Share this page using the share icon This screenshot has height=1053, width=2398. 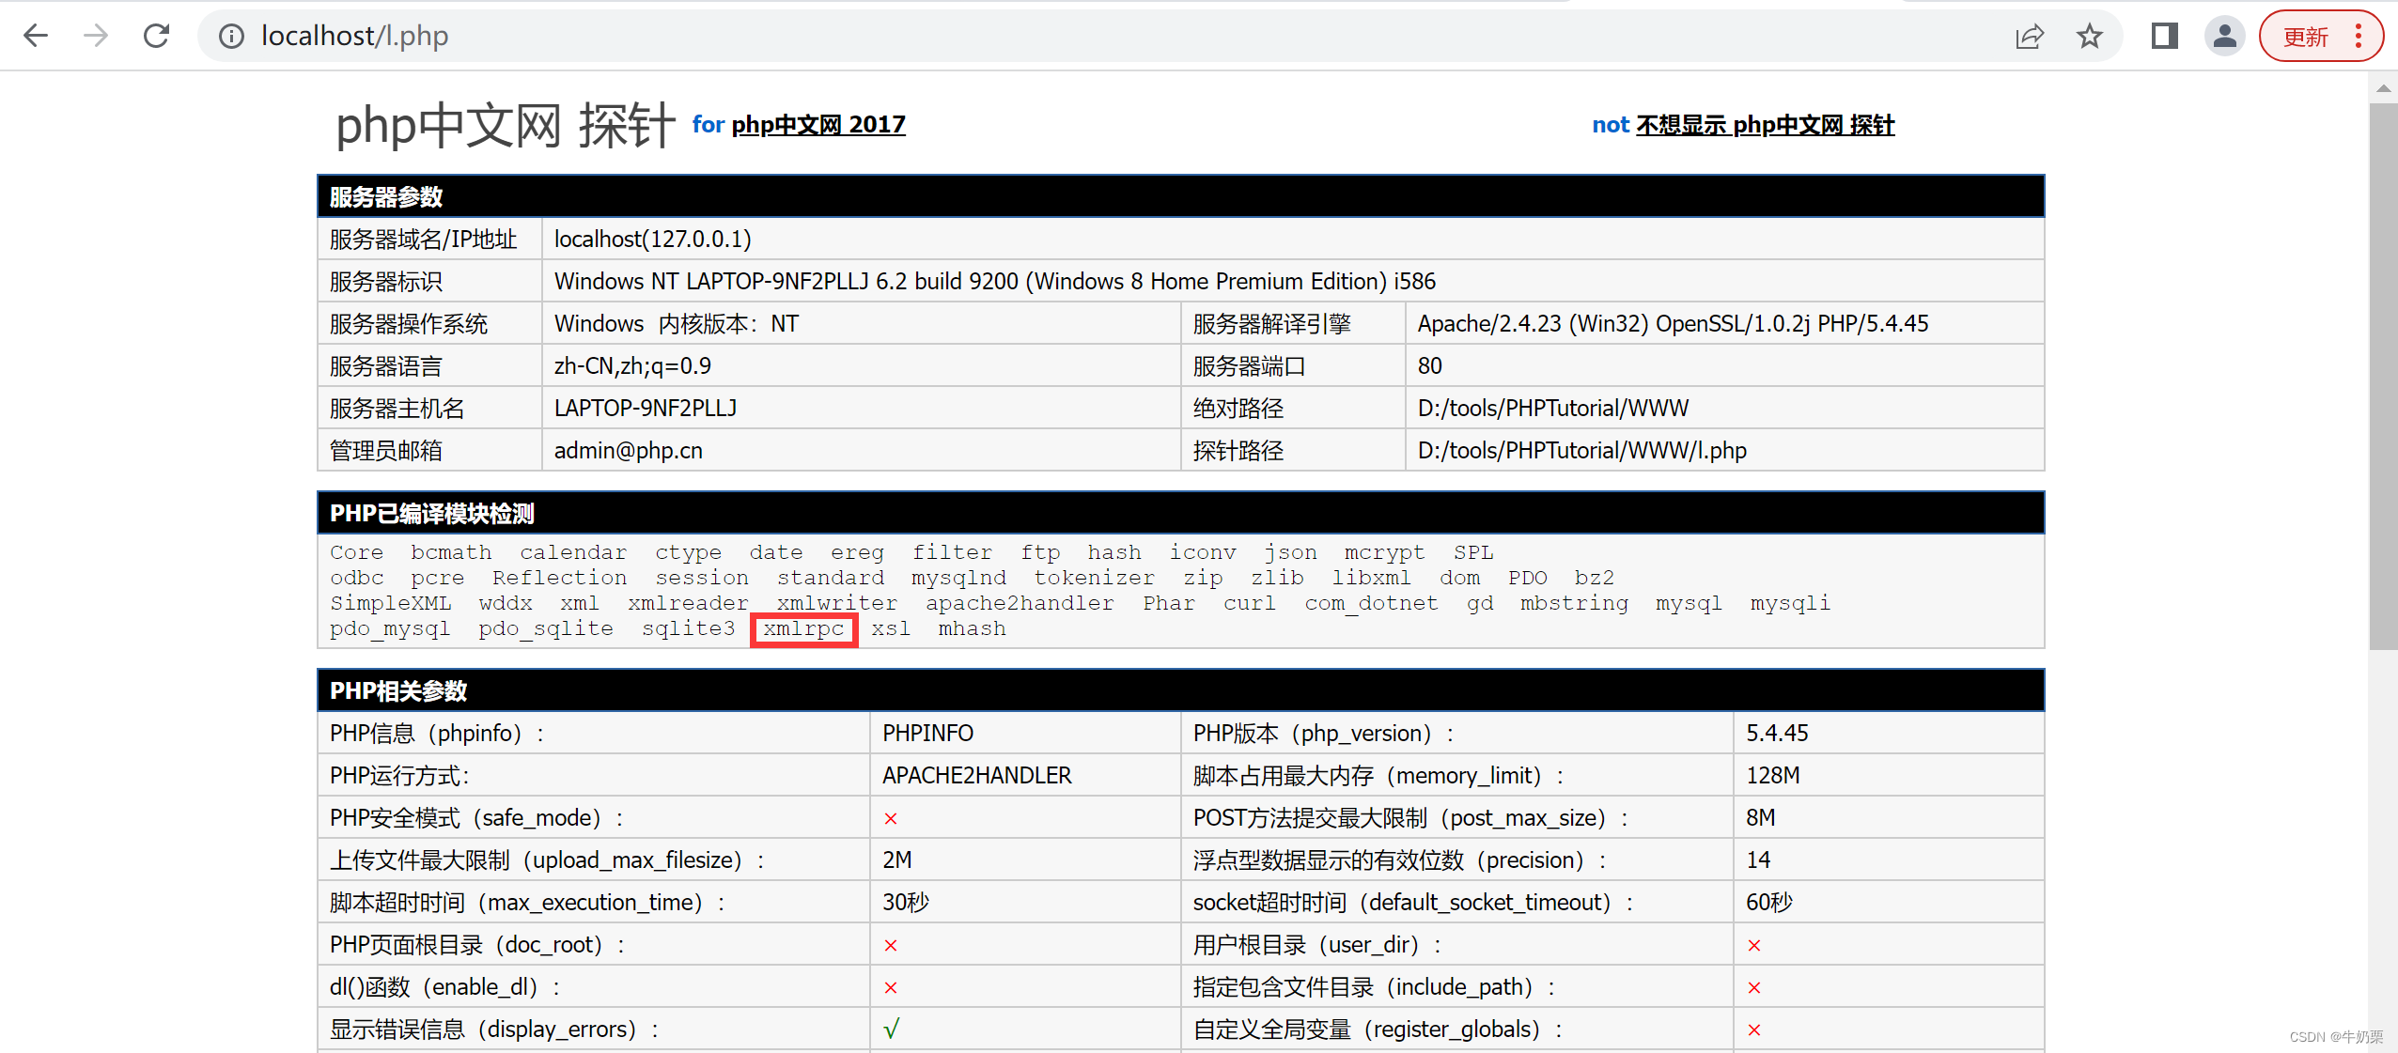pyautogui.click(x=2031, y=36)
